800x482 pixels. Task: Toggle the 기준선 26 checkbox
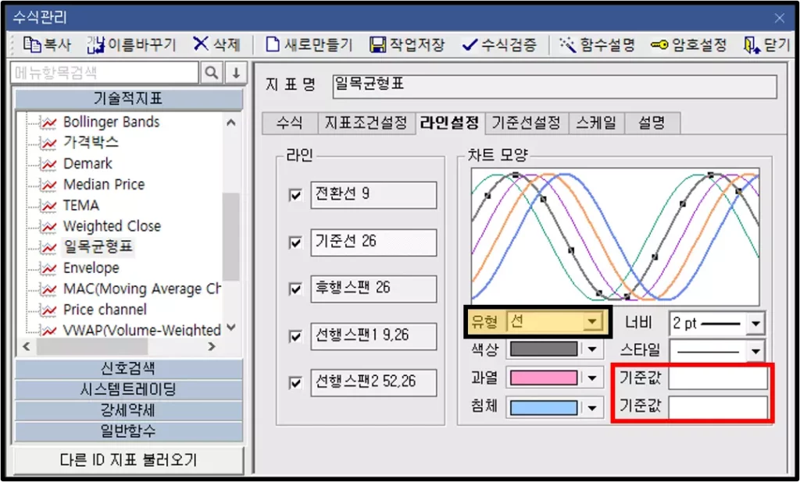(295, 243)
